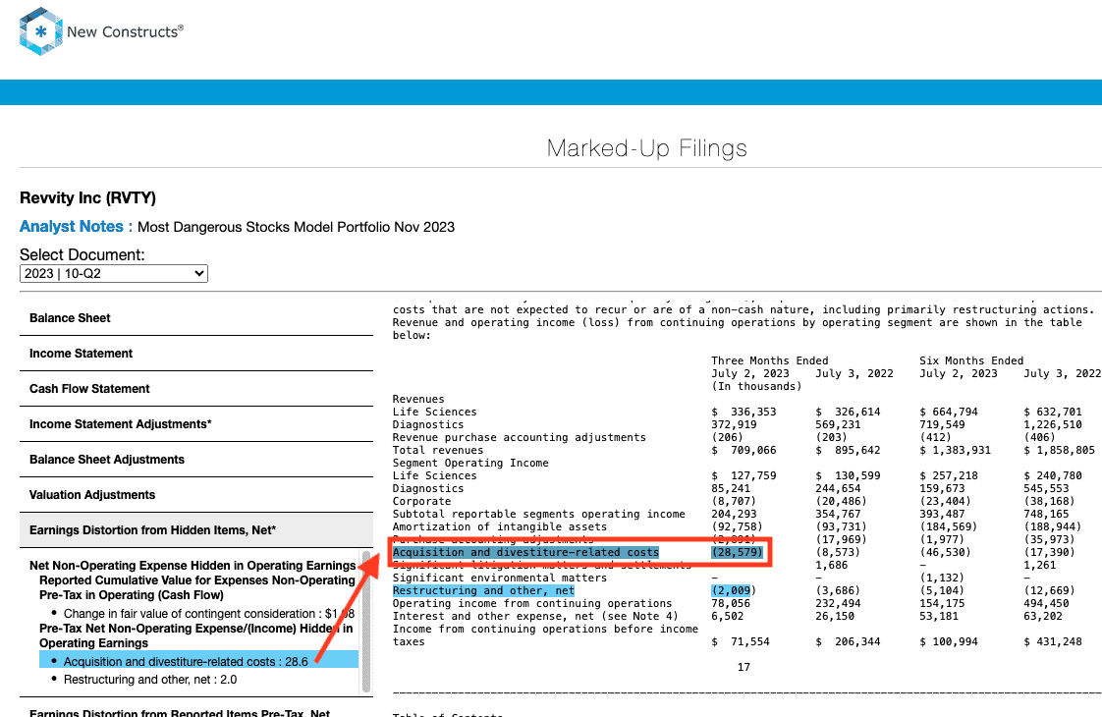Image resolution: width=1102 pixels, height=717 pixels.
Task: Click the left panel vertical scrollbar
Action: coord(366,622)
